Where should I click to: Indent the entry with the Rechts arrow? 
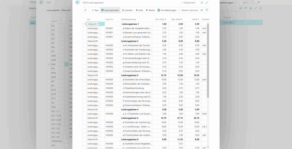(151, 10)
